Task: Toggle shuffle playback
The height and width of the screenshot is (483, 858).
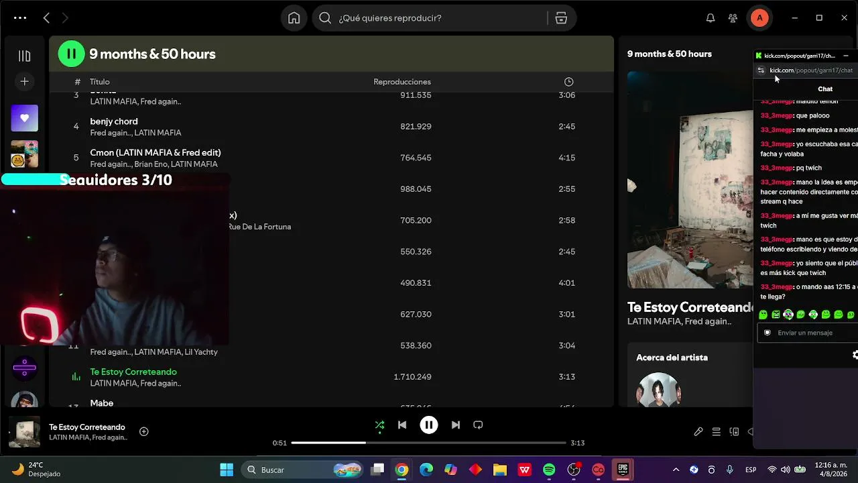Action: tap(379, 425)
